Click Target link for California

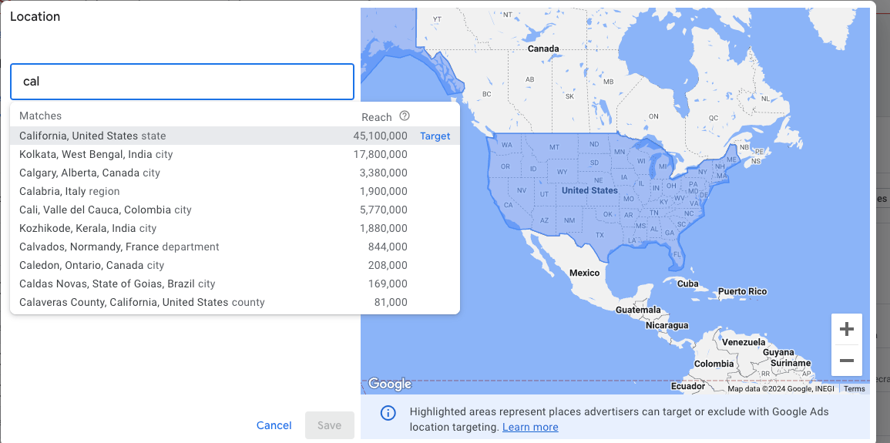point(435,136)
